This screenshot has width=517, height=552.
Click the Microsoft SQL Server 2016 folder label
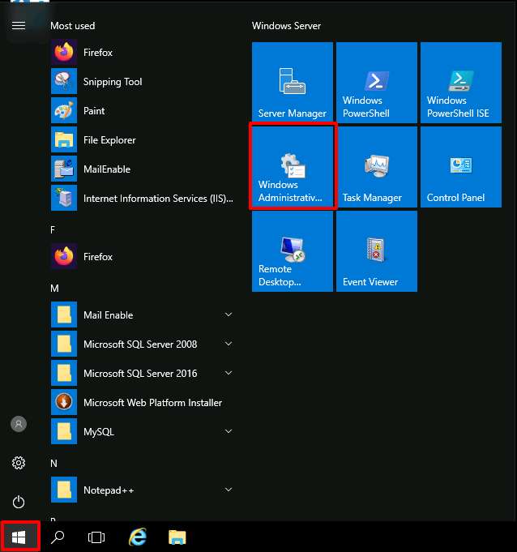[140, 374]
